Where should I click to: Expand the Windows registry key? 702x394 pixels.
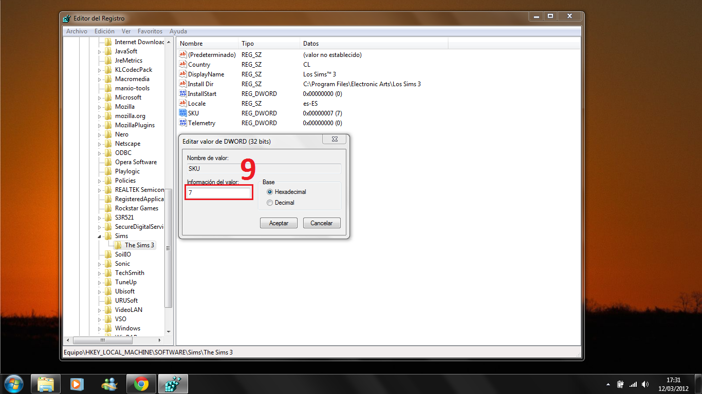pyautogui.click(x=100, y=328)
